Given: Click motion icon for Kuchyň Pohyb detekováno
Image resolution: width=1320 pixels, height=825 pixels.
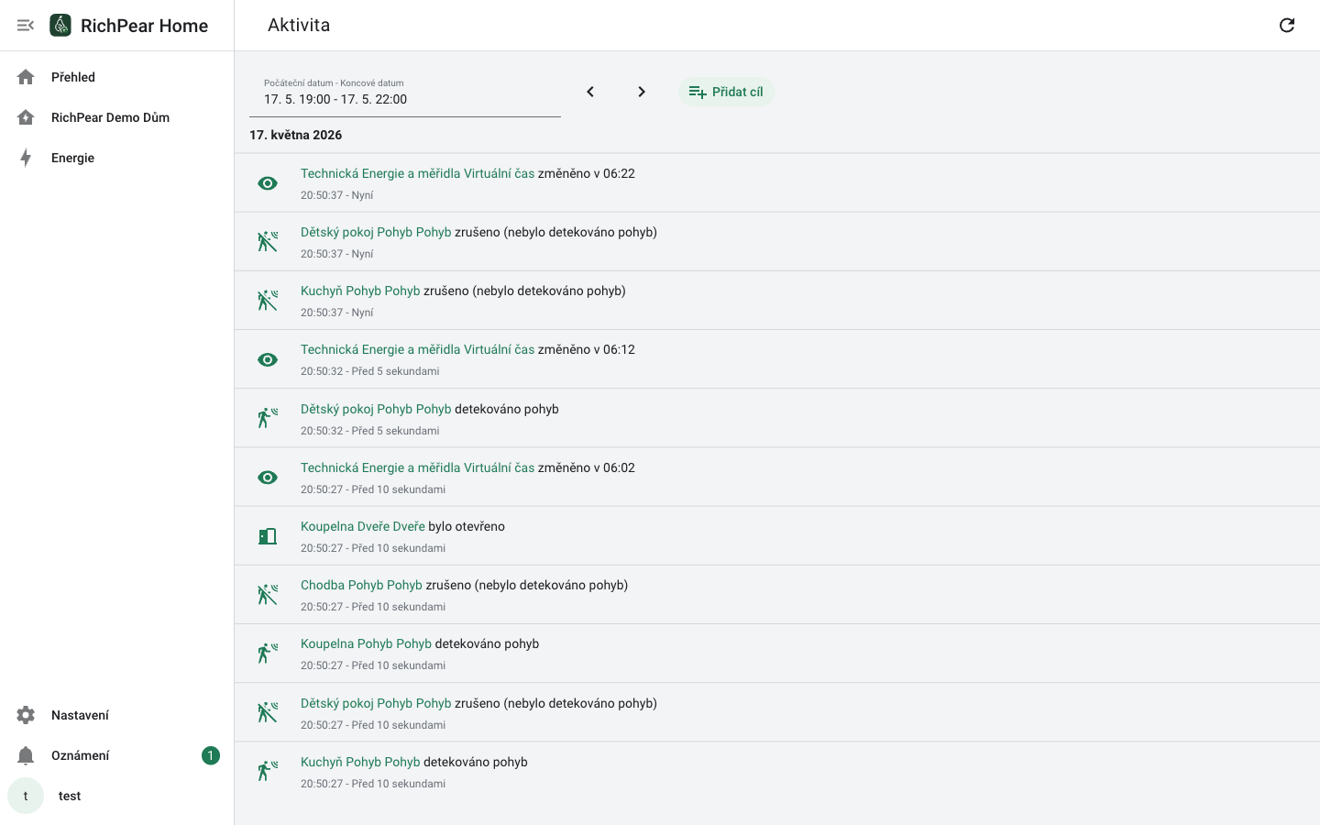Looking at the screenshot, I should click(x=268, y=772).
